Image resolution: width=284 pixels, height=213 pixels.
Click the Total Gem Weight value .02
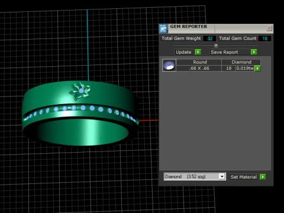209,38
